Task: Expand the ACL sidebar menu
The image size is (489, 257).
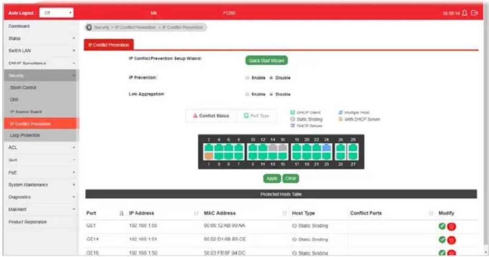Action: [42, 147]
